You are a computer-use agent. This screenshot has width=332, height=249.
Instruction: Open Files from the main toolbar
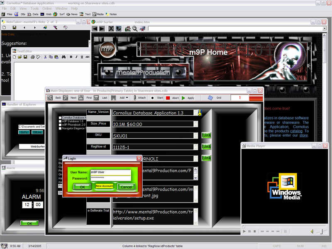pos(7,14)
